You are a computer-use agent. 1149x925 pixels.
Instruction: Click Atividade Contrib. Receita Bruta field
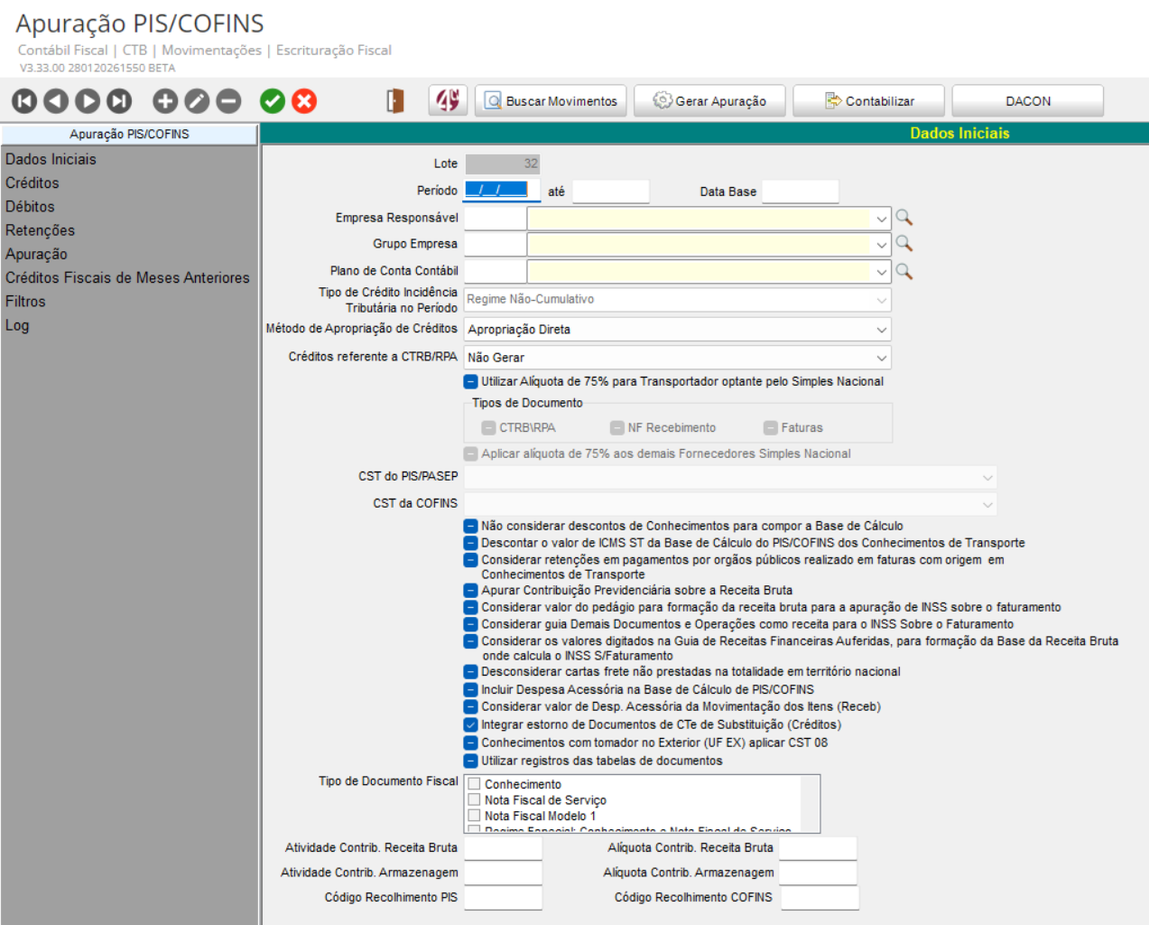click(503, 848)
